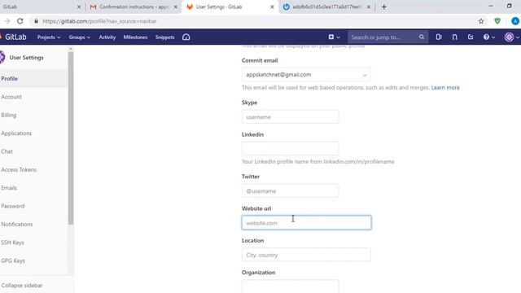Select GPG Keys in the sidebar
521x293 pixels.
tap(34, 260)
